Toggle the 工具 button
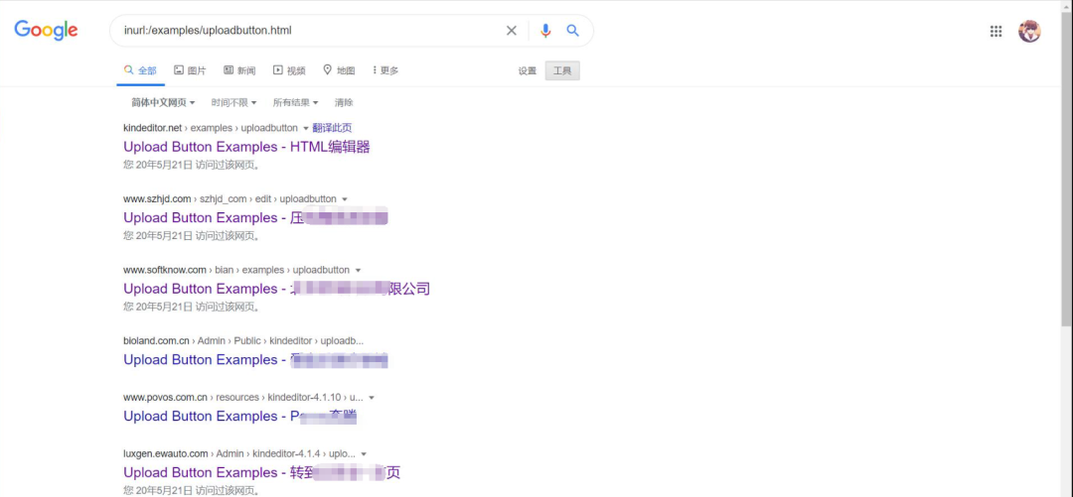This screenshot has height=497, width=1073. [x=562, y=71]
